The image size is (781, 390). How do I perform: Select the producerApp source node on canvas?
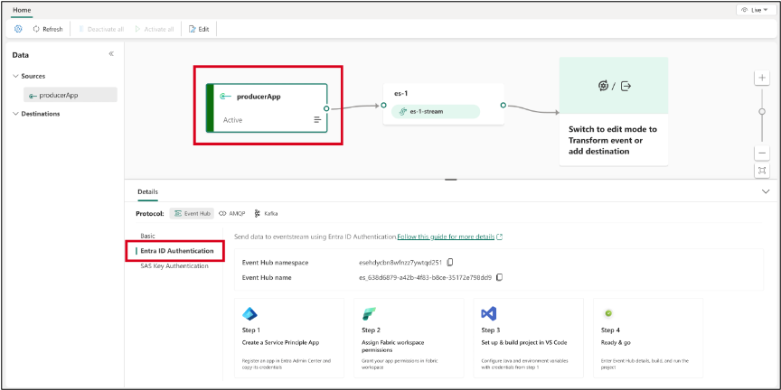pyautogui.click(x=267, y=108)
